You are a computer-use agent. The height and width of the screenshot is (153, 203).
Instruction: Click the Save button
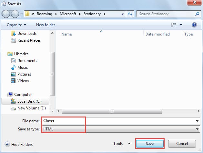tap(150, 144)
